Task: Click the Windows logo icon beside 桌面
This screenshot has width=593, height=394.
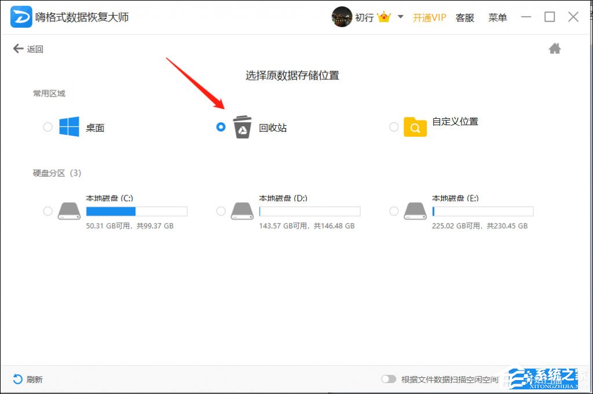Action: tap(69, 127)
